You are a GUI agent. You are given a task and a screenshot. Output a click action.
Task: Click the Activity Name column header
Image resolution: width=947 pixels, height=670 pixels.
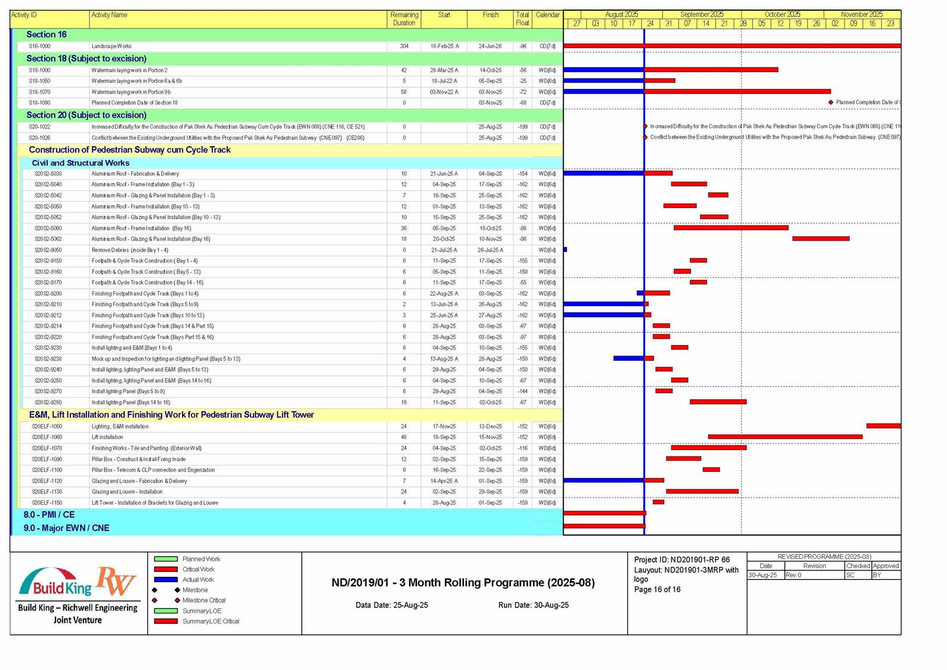(x=238, y=19)
